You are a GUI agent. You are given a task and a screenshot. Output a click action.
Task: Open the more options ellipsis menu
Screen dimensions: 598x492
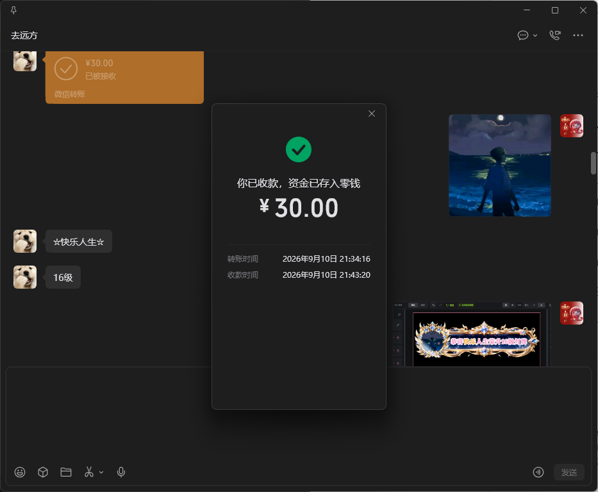pos(577,35)
